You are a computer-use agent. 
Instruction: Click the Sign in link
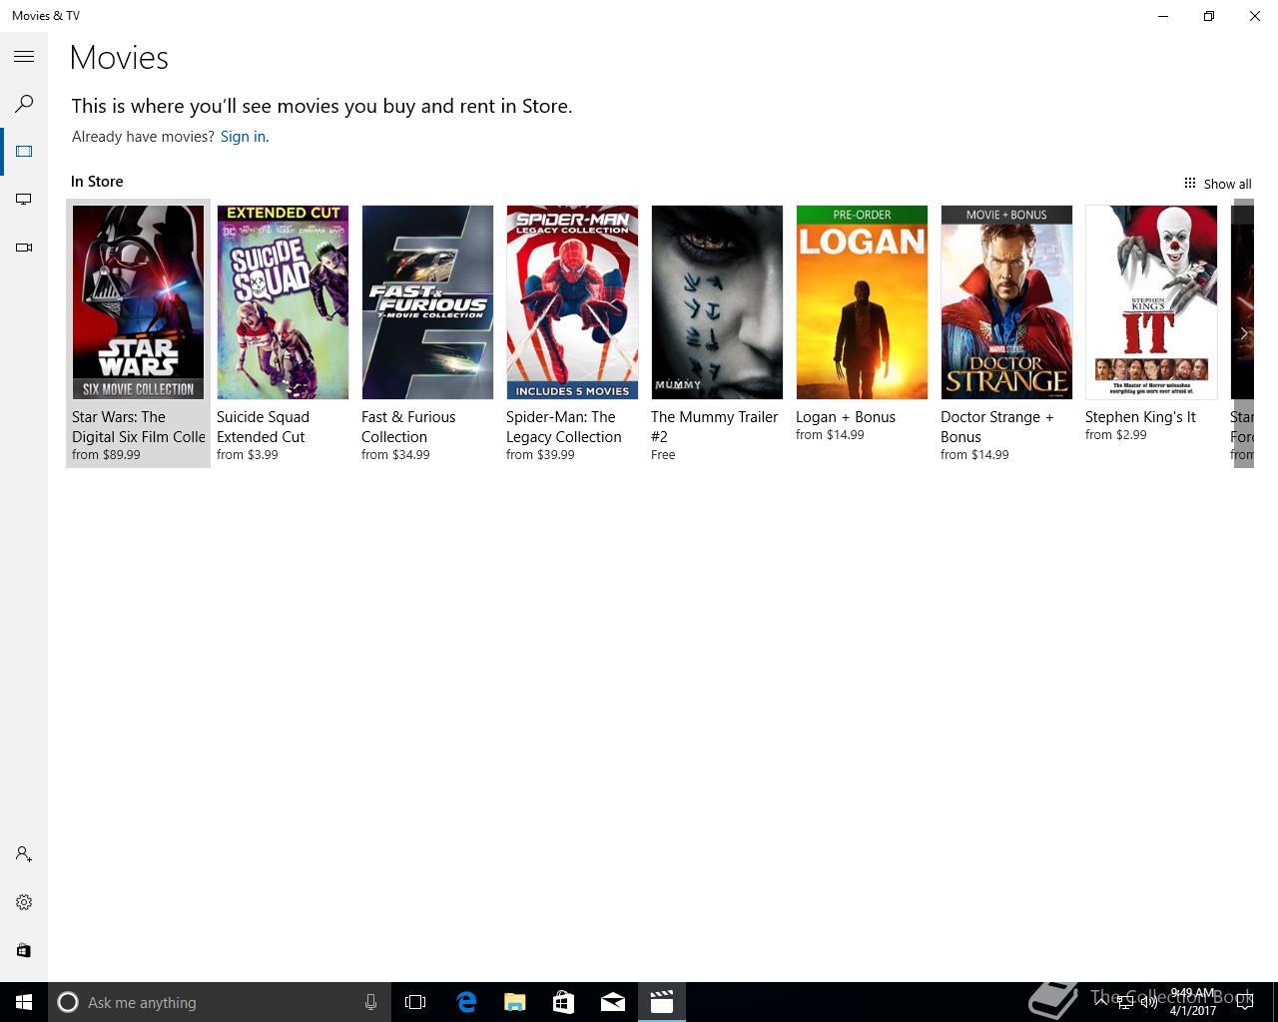(x=245, y=137)
